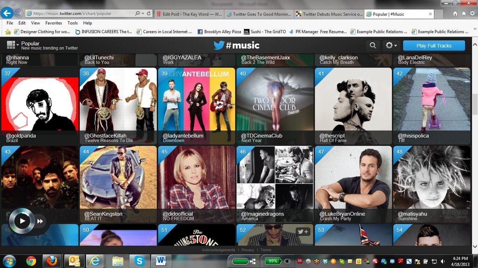Open the address bar autocomplete dropdown arrow
The width and height of the screenshot is (478, 268).
tap(143, 14)
